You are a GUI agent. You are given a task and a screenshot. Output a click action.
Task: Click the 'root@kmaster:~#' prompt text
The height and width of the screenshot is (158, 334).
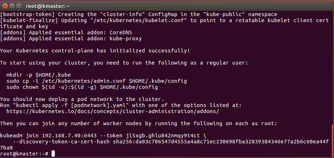(24, 154)
